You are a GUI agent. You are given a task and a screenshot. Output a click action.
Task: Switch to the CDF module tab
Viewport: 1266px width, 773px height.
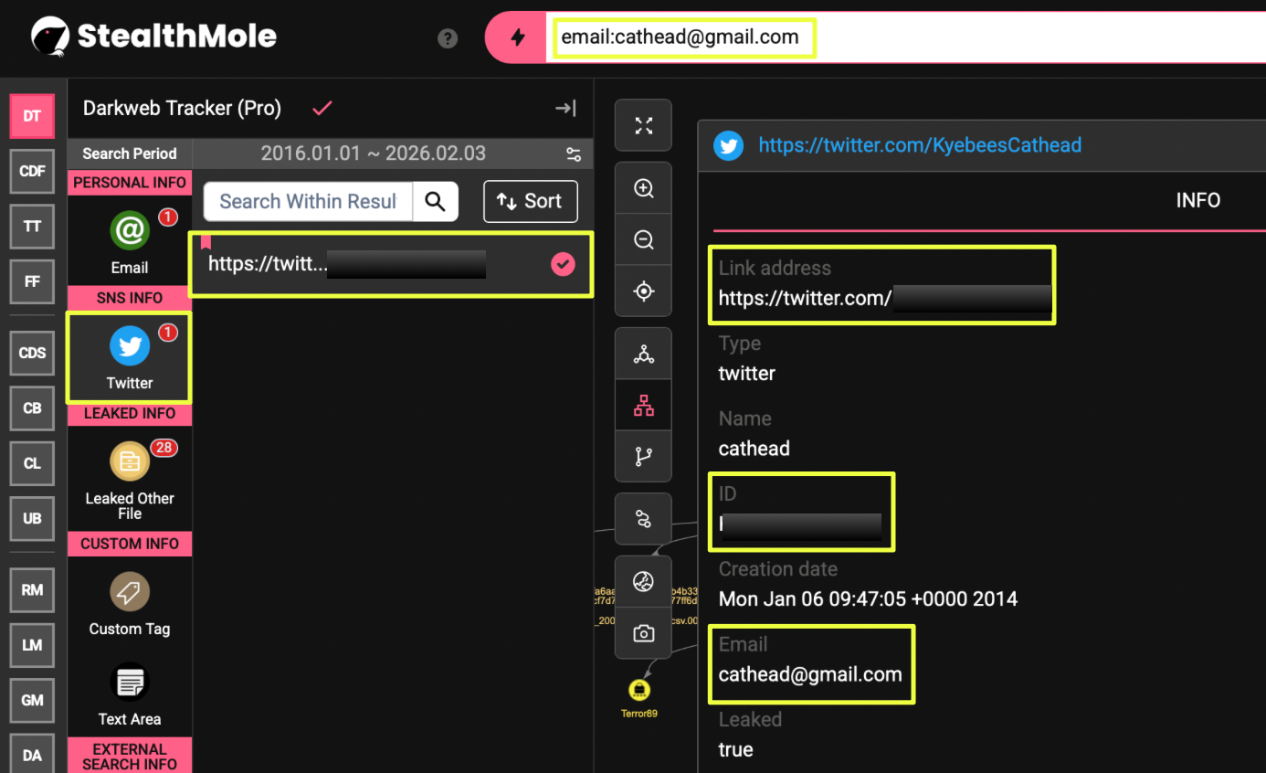(32, 171)
